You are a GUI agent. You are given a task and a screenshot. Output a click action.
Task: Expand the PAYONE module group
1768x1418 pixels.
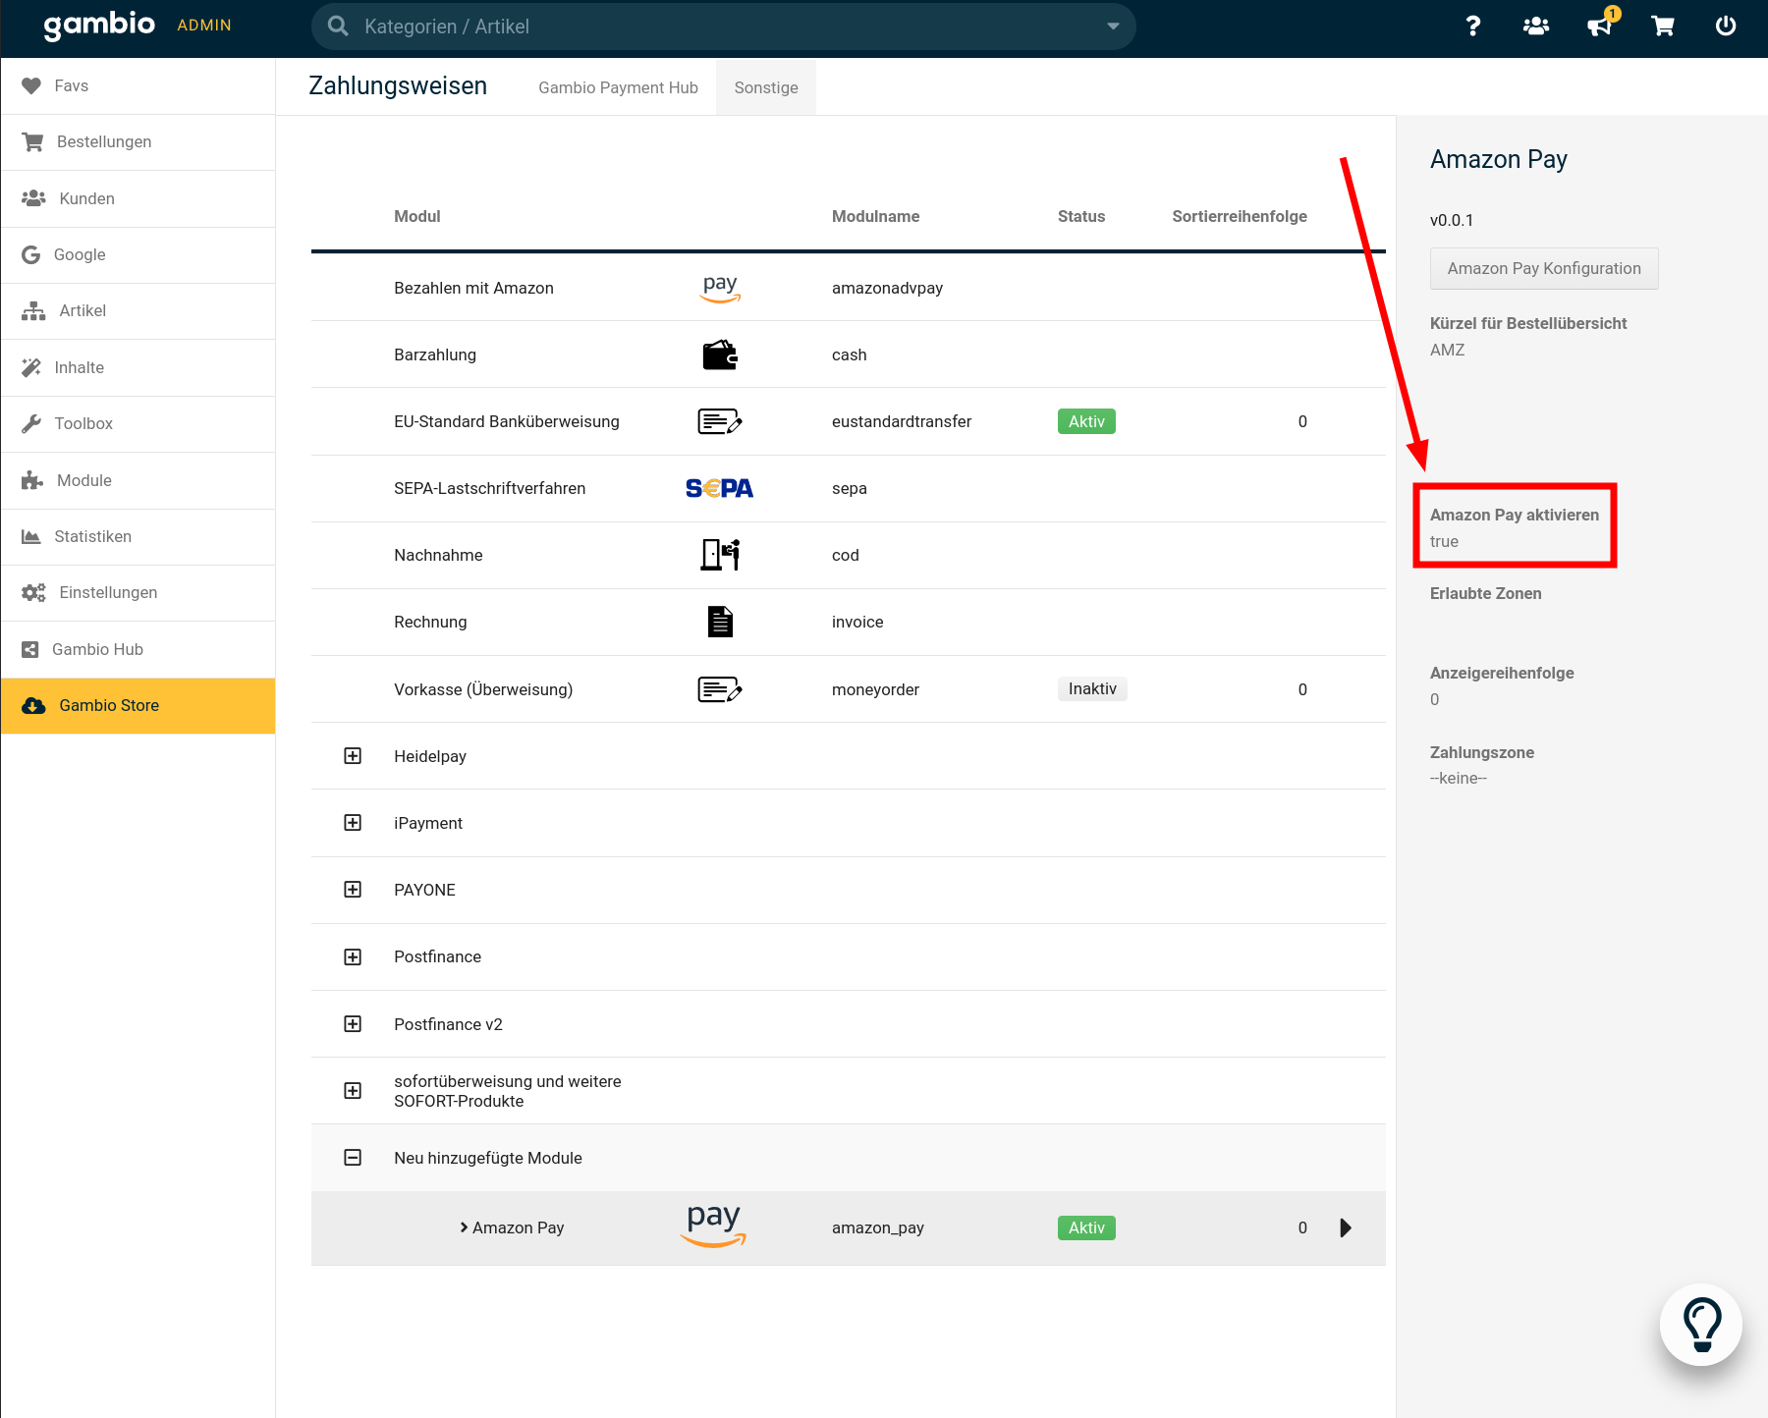pyautogui.click(x=353, y=890)
